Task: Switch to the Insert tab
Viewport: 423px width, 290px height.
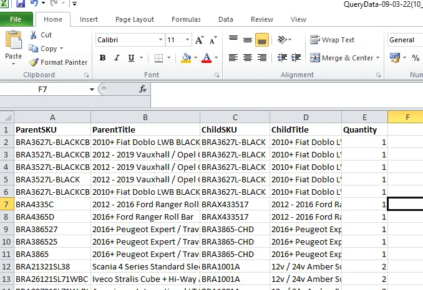Action: coord(89,19)
